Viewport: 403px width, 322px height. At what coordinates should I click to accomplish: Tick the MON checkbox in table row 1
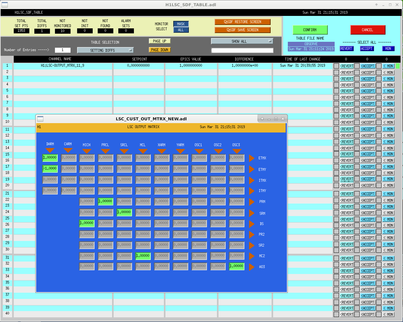(x=379, y=66)
